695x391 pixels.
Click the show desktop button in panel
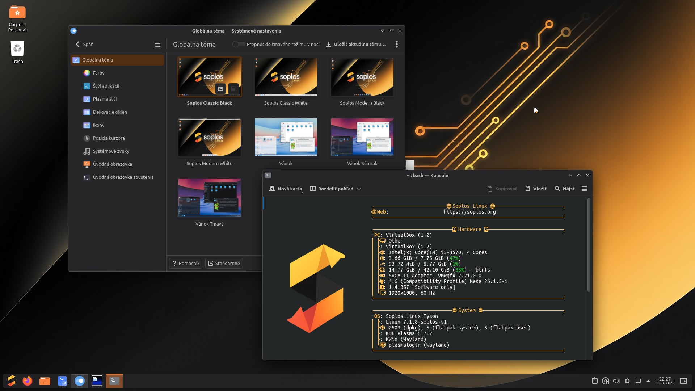[683, 381]
